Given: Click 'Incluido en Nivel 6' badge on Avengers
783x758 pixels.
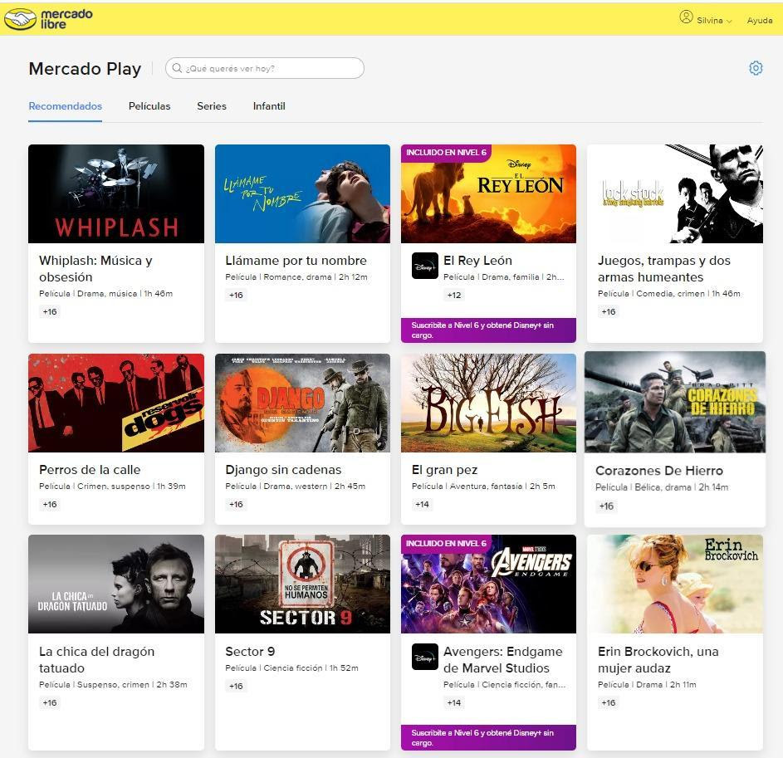Looking at the screenshot, I should pos(446,543).
